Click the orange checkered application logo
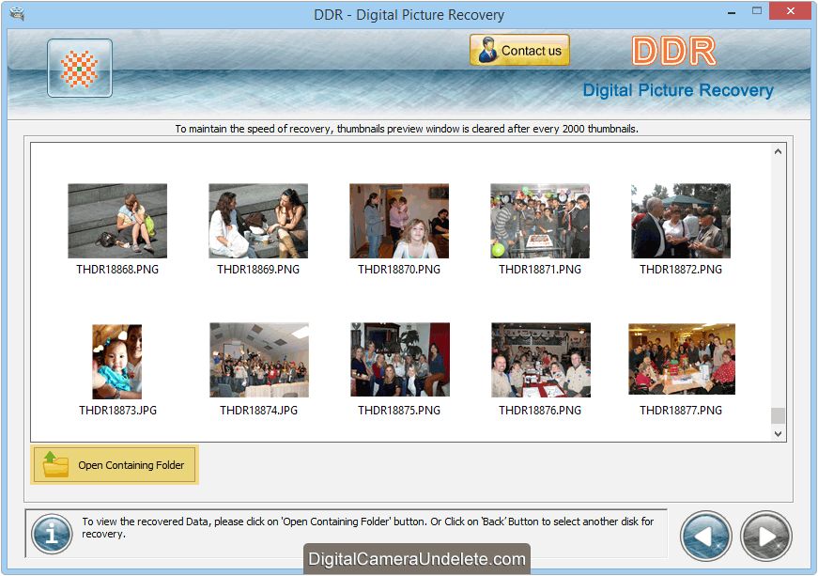Viewport: 818px width, 576px height. pyautogui.click(x=79, y=69)
